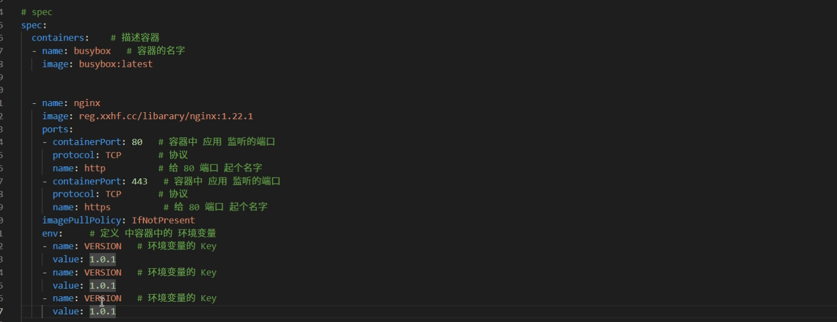837x322 pixels.
Task: Select the busybox container name value
Action: click(92, 51)
